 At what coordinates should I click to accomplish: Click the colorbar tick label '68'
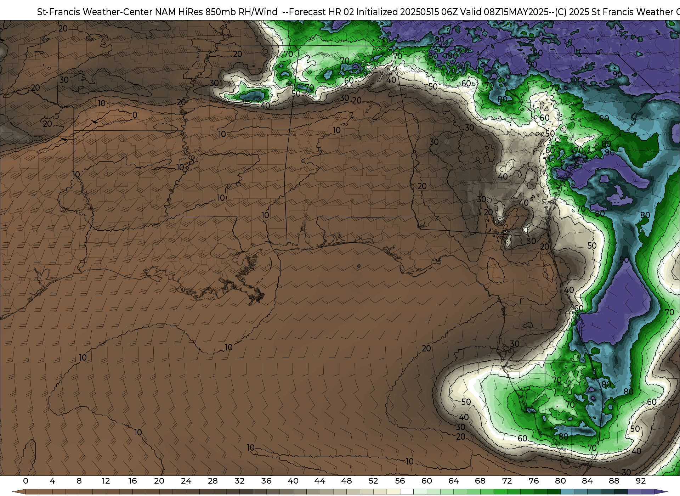point(480,481)
